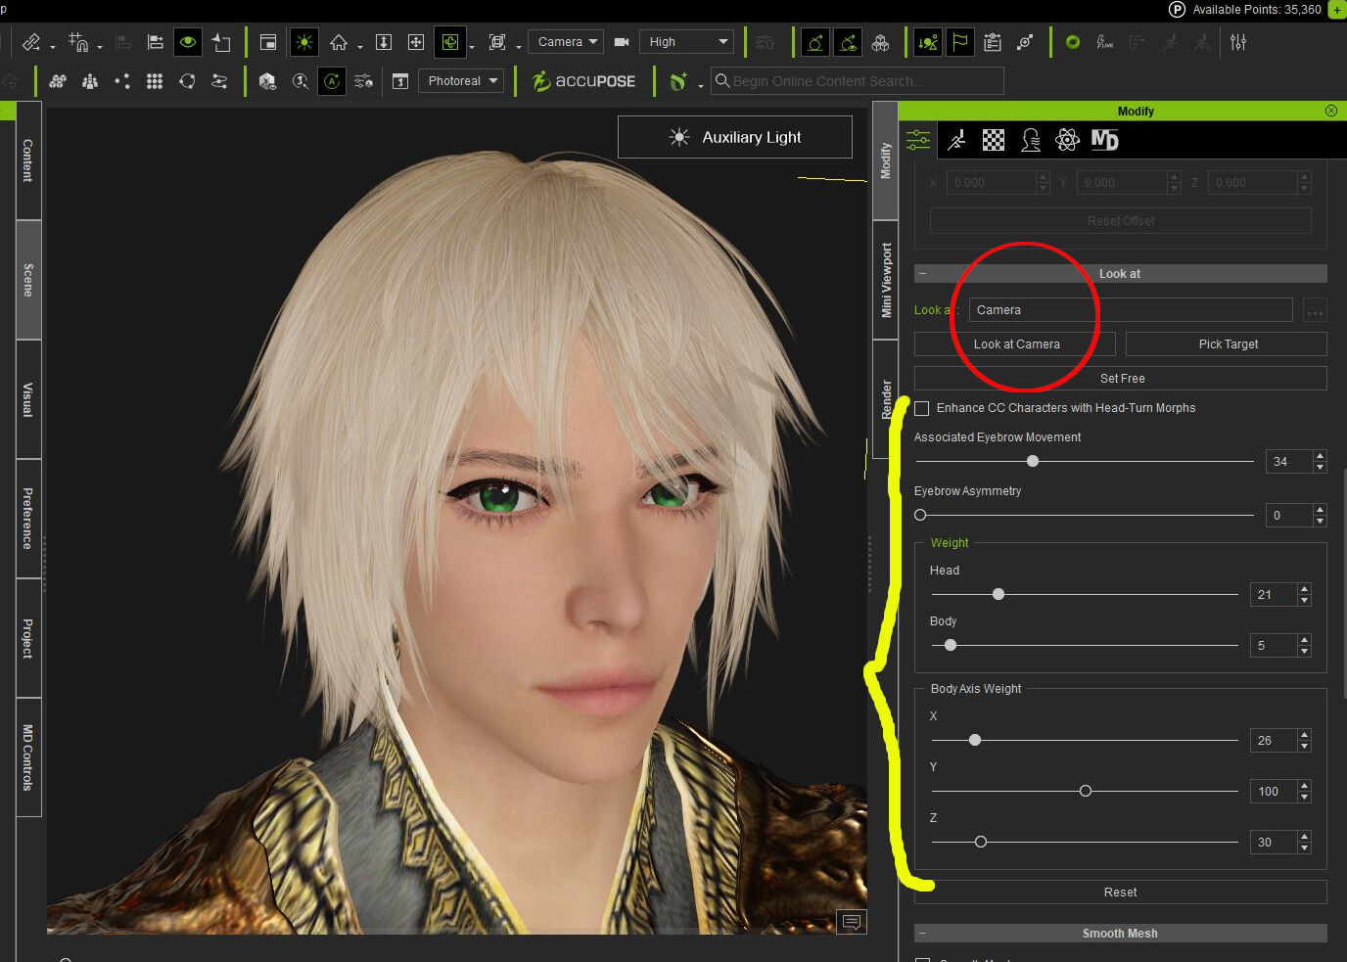Screen dimensions: 1347x962
Task: Click the online content search field
Action: point(858,81)
